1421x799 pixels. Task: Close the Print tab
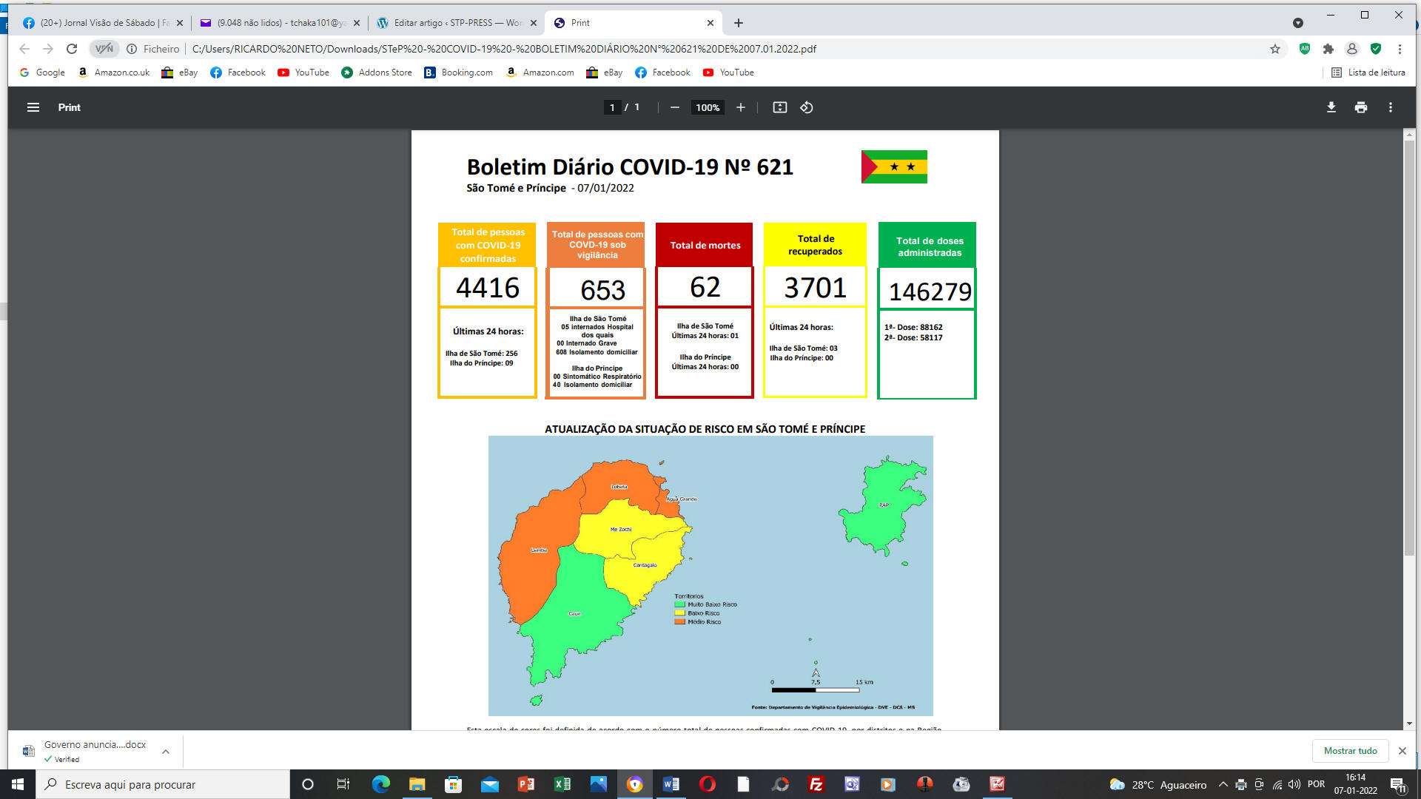[x=710, y=23]
